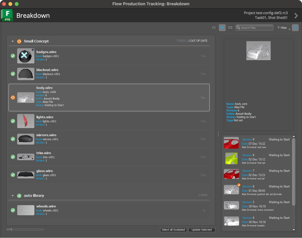The image size is (302, 238).
Task: Click green status check for trim.wire
Action: click(x=13, y=157)
